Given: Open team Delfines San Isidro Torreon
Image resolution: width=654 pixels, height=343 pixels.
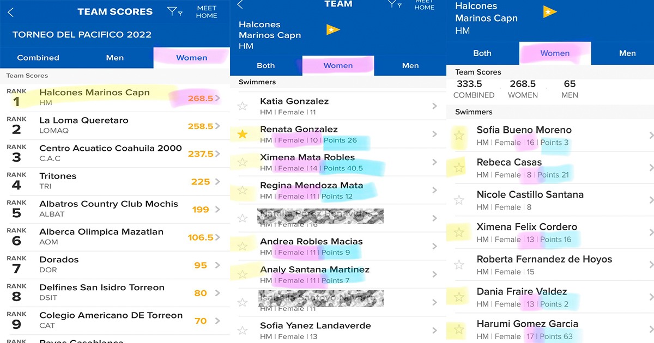Looking at the screenshot, I should click(115, 293).
